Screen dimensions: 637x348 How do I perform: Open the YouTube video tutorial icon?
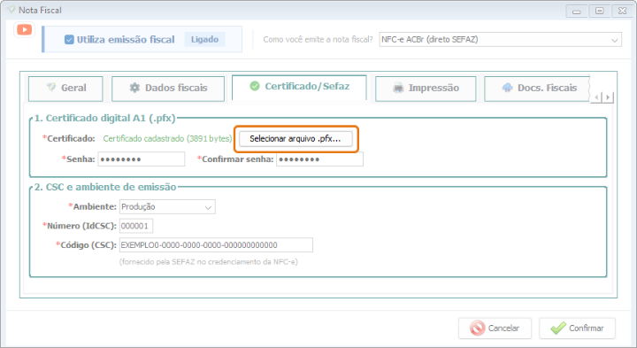pyautogui.click(x=25, y=30)
